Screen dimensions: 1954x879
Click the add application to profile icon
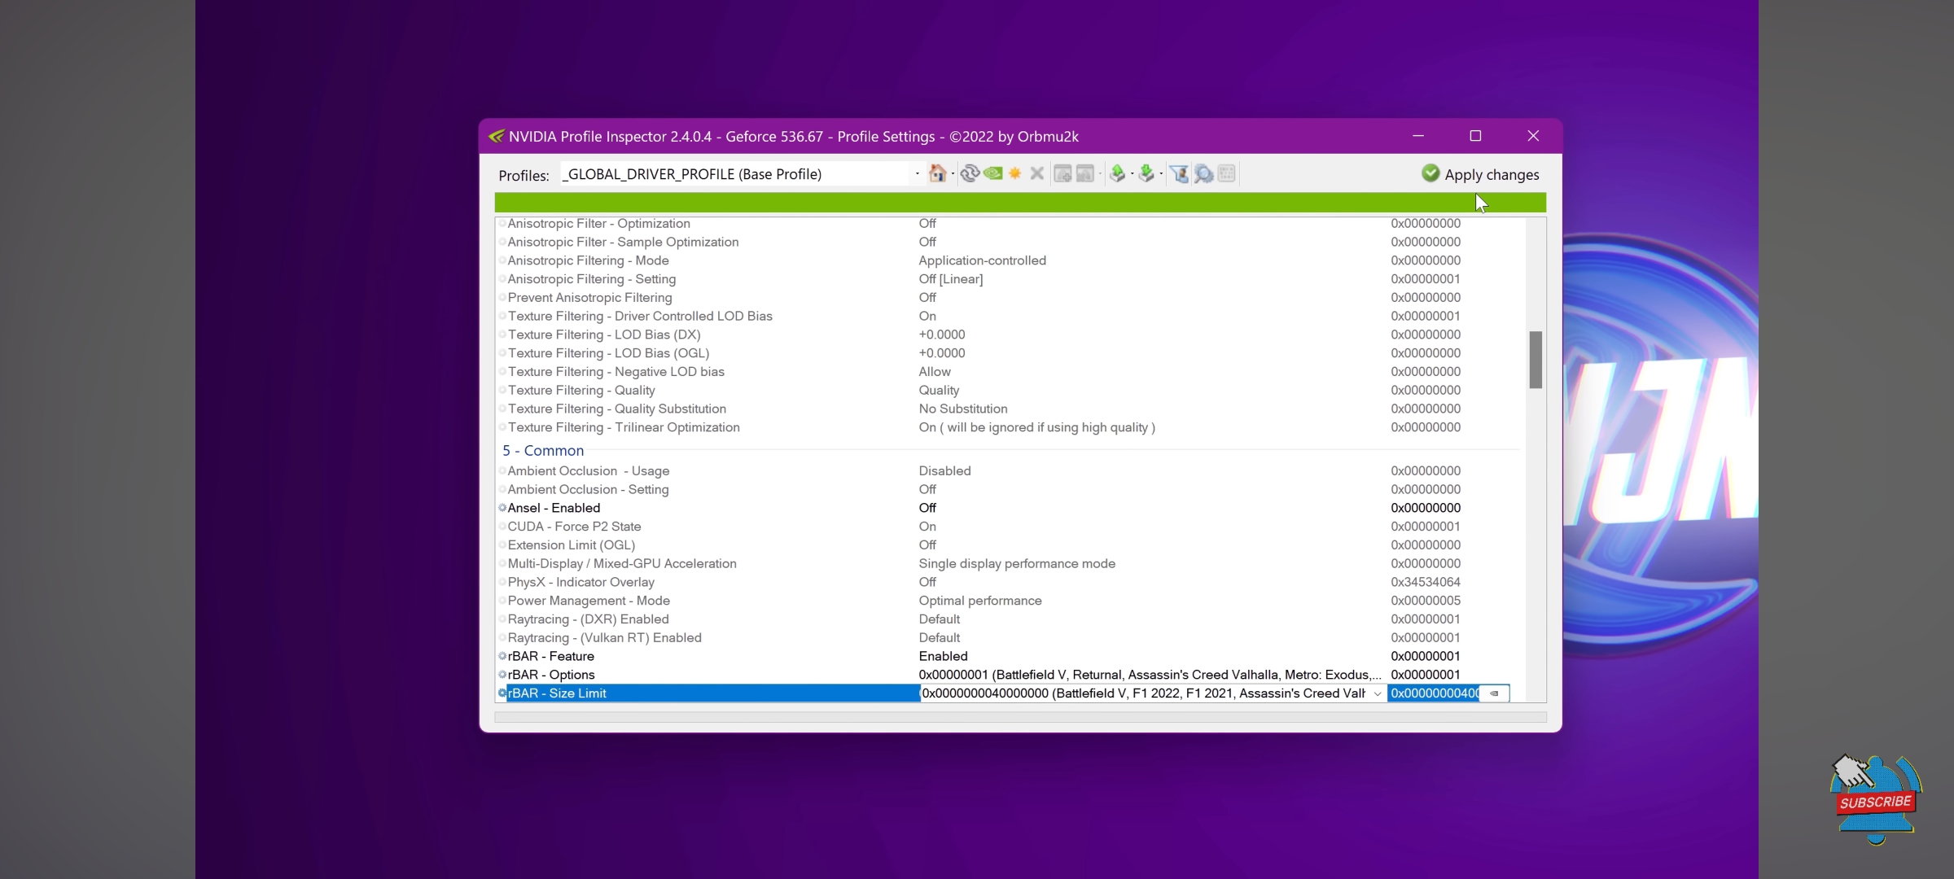(1062, 173)
